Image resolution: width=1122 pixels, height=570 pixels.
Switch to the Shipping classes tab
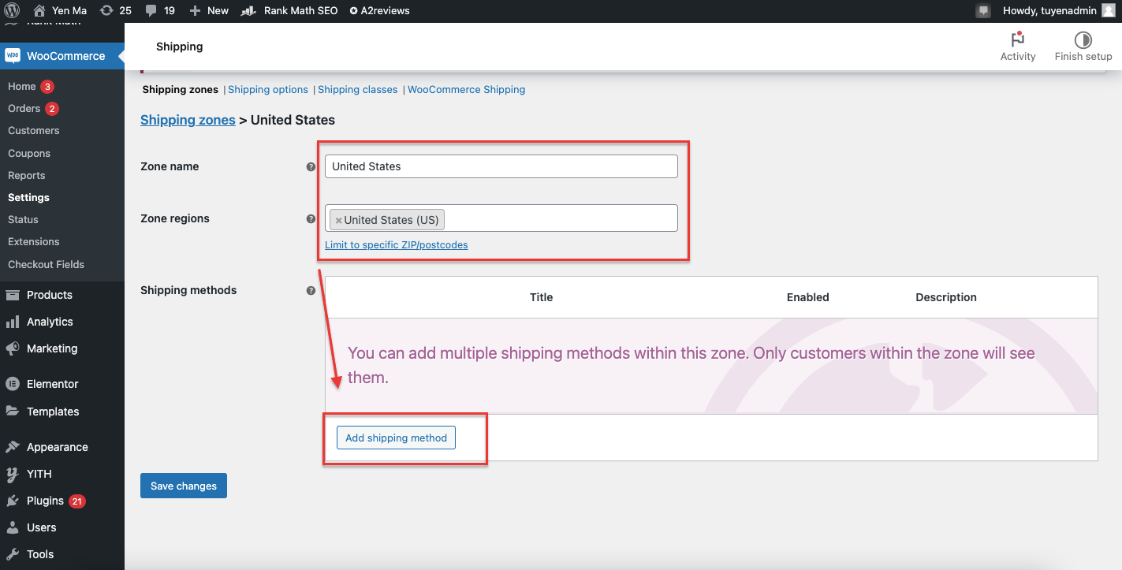click(358, 89)
